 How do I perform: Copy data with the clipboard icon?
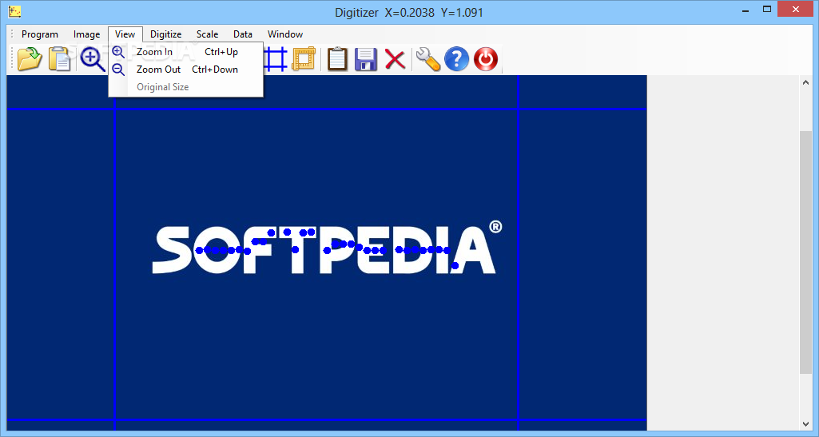coord(337,58)
